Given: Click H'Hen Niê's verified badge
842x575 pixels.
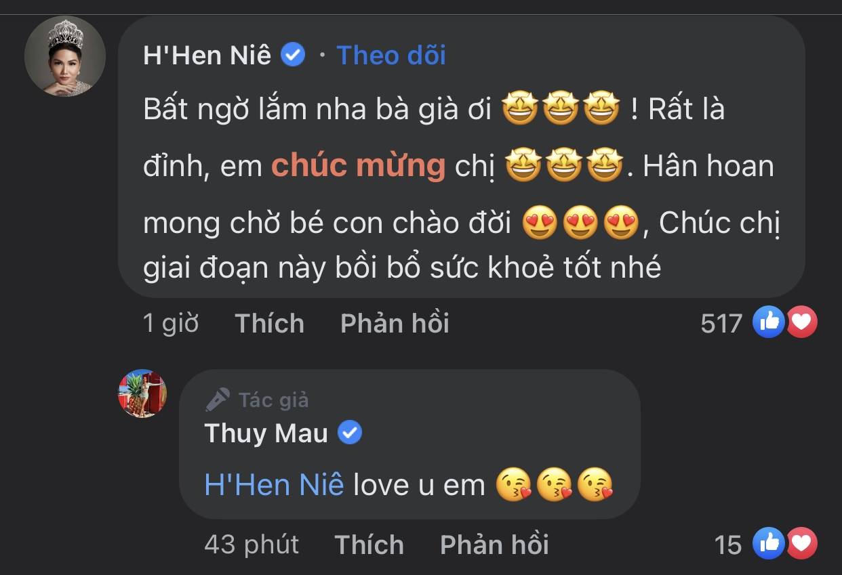Looking at the screenshot, I should pyautogui.click(x=293, y=55).
